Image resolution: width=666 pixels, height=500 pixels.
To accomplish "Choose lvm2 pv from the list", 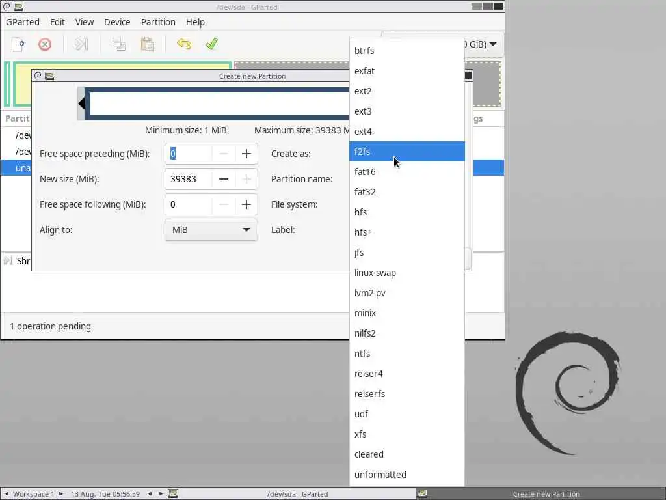I will (407, 293).
